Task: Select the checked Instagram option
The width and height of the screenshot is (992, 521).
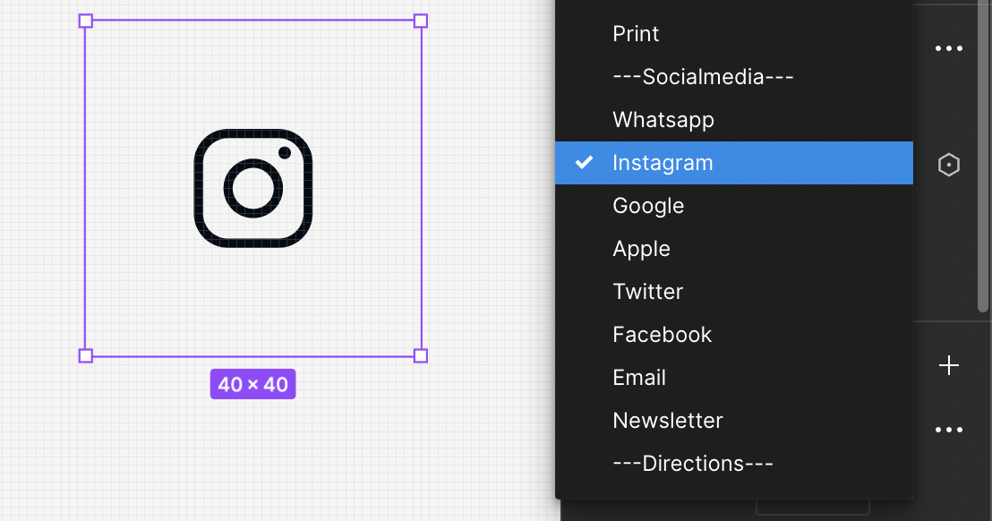Action: tap(734, 163)
